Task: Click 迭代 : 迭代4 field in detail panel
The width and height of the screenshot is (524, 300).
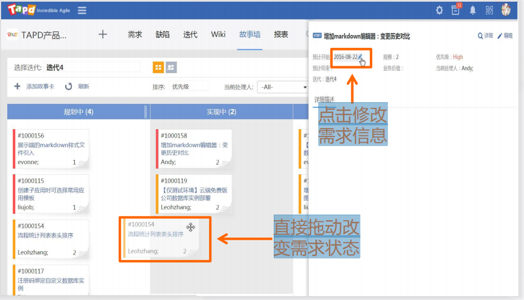Action: pyautogui.click(x=324, y=79)
